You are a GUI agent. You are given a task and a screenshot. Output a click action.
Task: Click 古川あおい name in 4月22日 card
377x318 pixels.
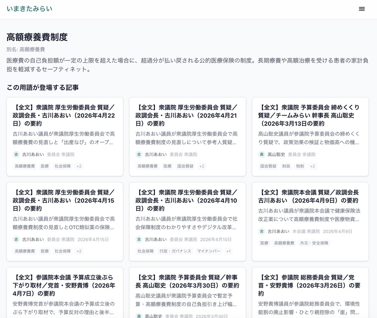pos(33,154)
